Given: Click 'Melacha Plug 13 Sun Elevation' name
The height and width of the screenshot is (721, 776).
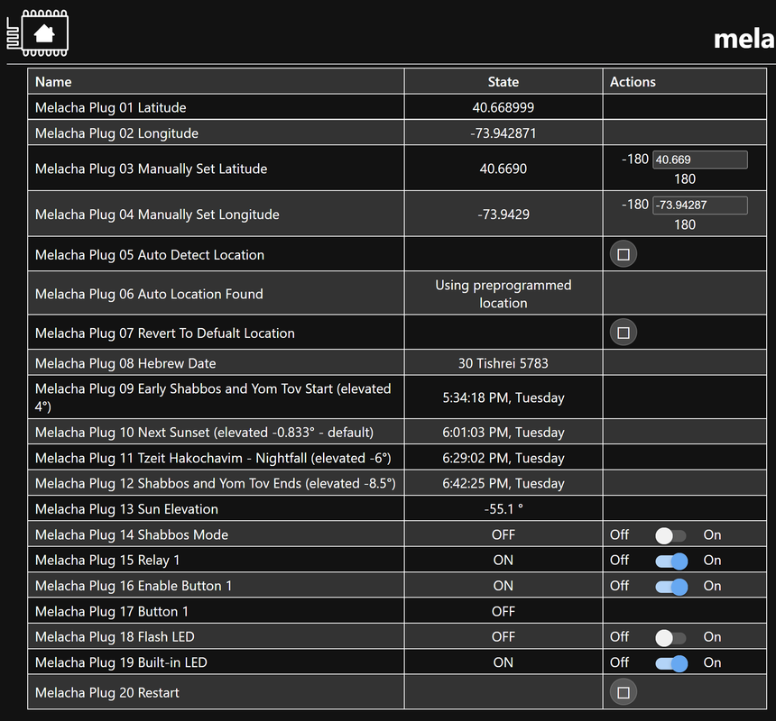Looking at the screenshot, I should coord(126,509).
